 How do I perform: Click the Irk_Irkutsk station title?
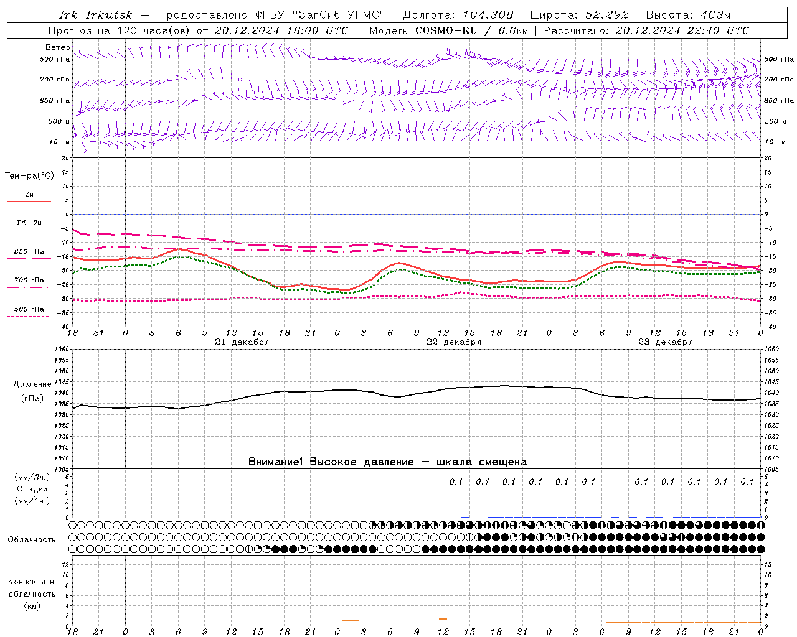click(96, 15)
